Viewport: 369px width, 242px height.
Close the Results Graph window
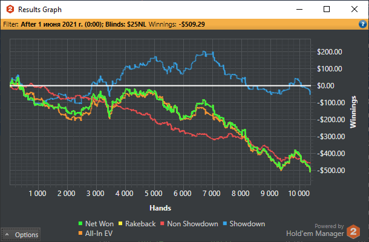(354, 10)
